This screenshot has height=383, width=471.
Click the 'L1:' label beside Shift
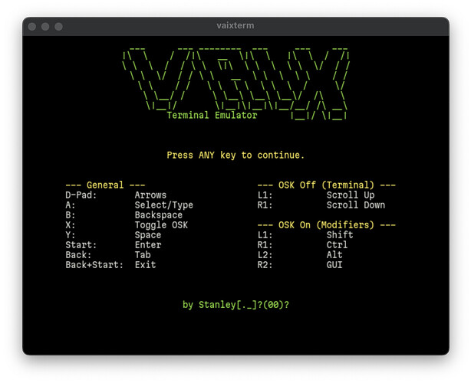(265, 235)
